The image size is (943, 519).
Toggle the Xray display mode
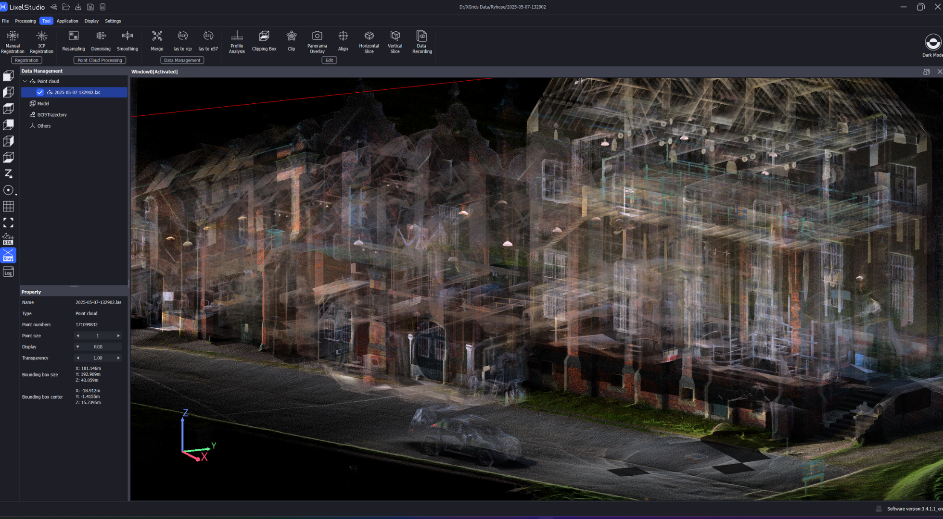coord(8,256)
